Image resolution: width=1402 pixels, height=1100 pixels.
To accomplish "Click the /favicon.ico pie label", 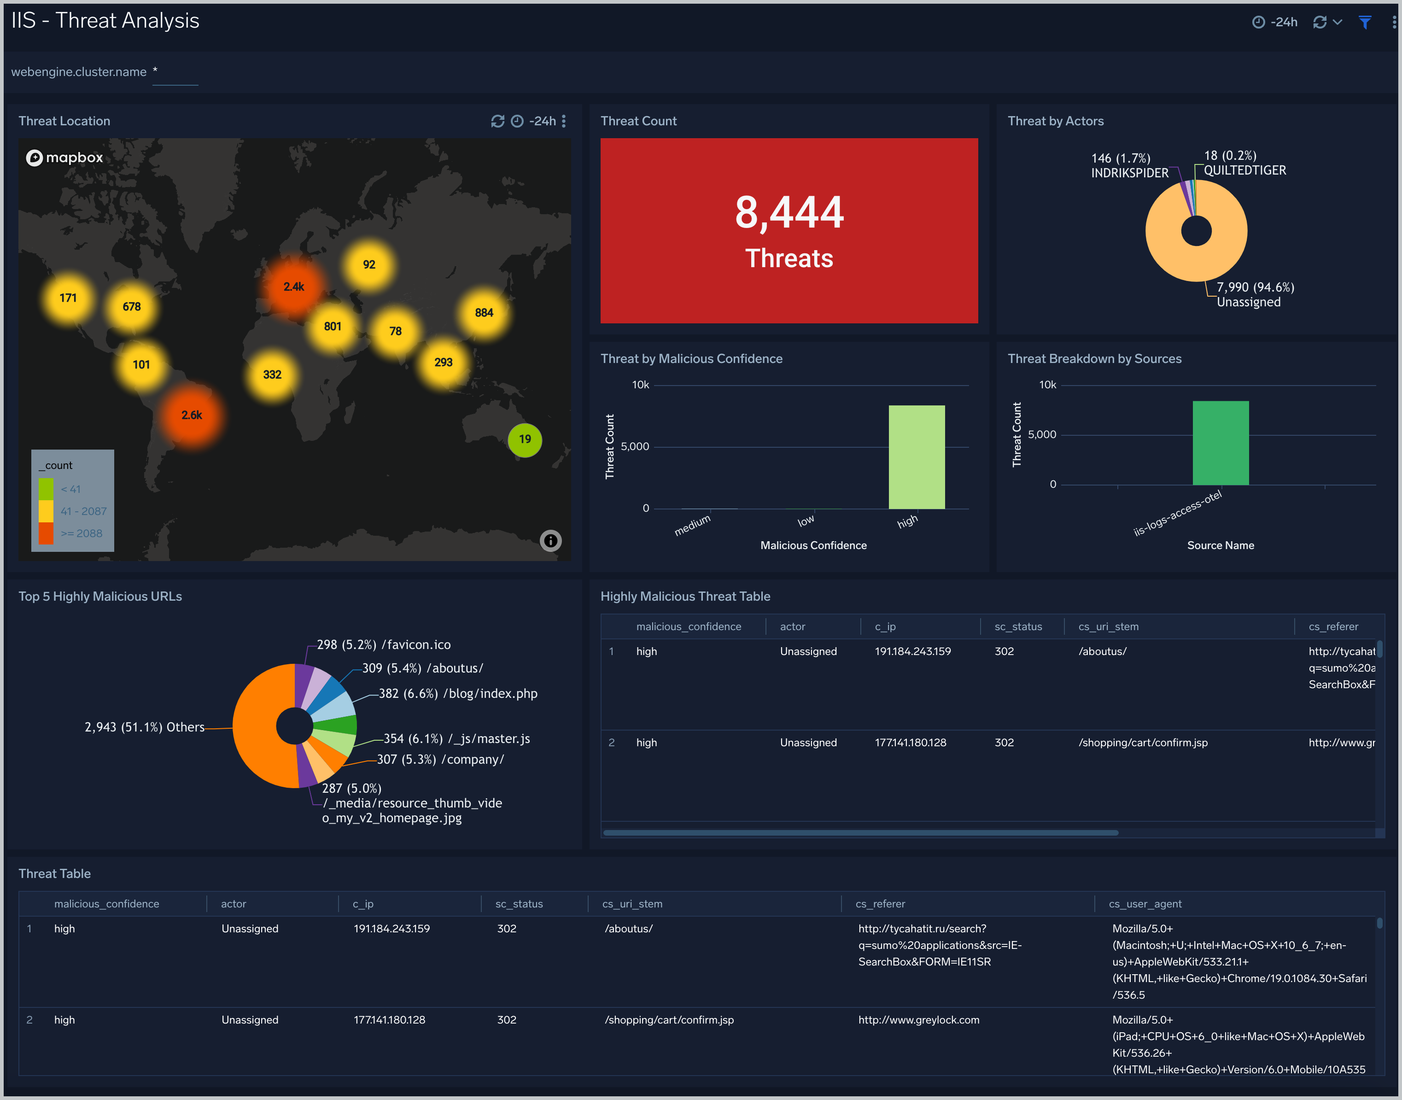I will (x=384, y=645).
